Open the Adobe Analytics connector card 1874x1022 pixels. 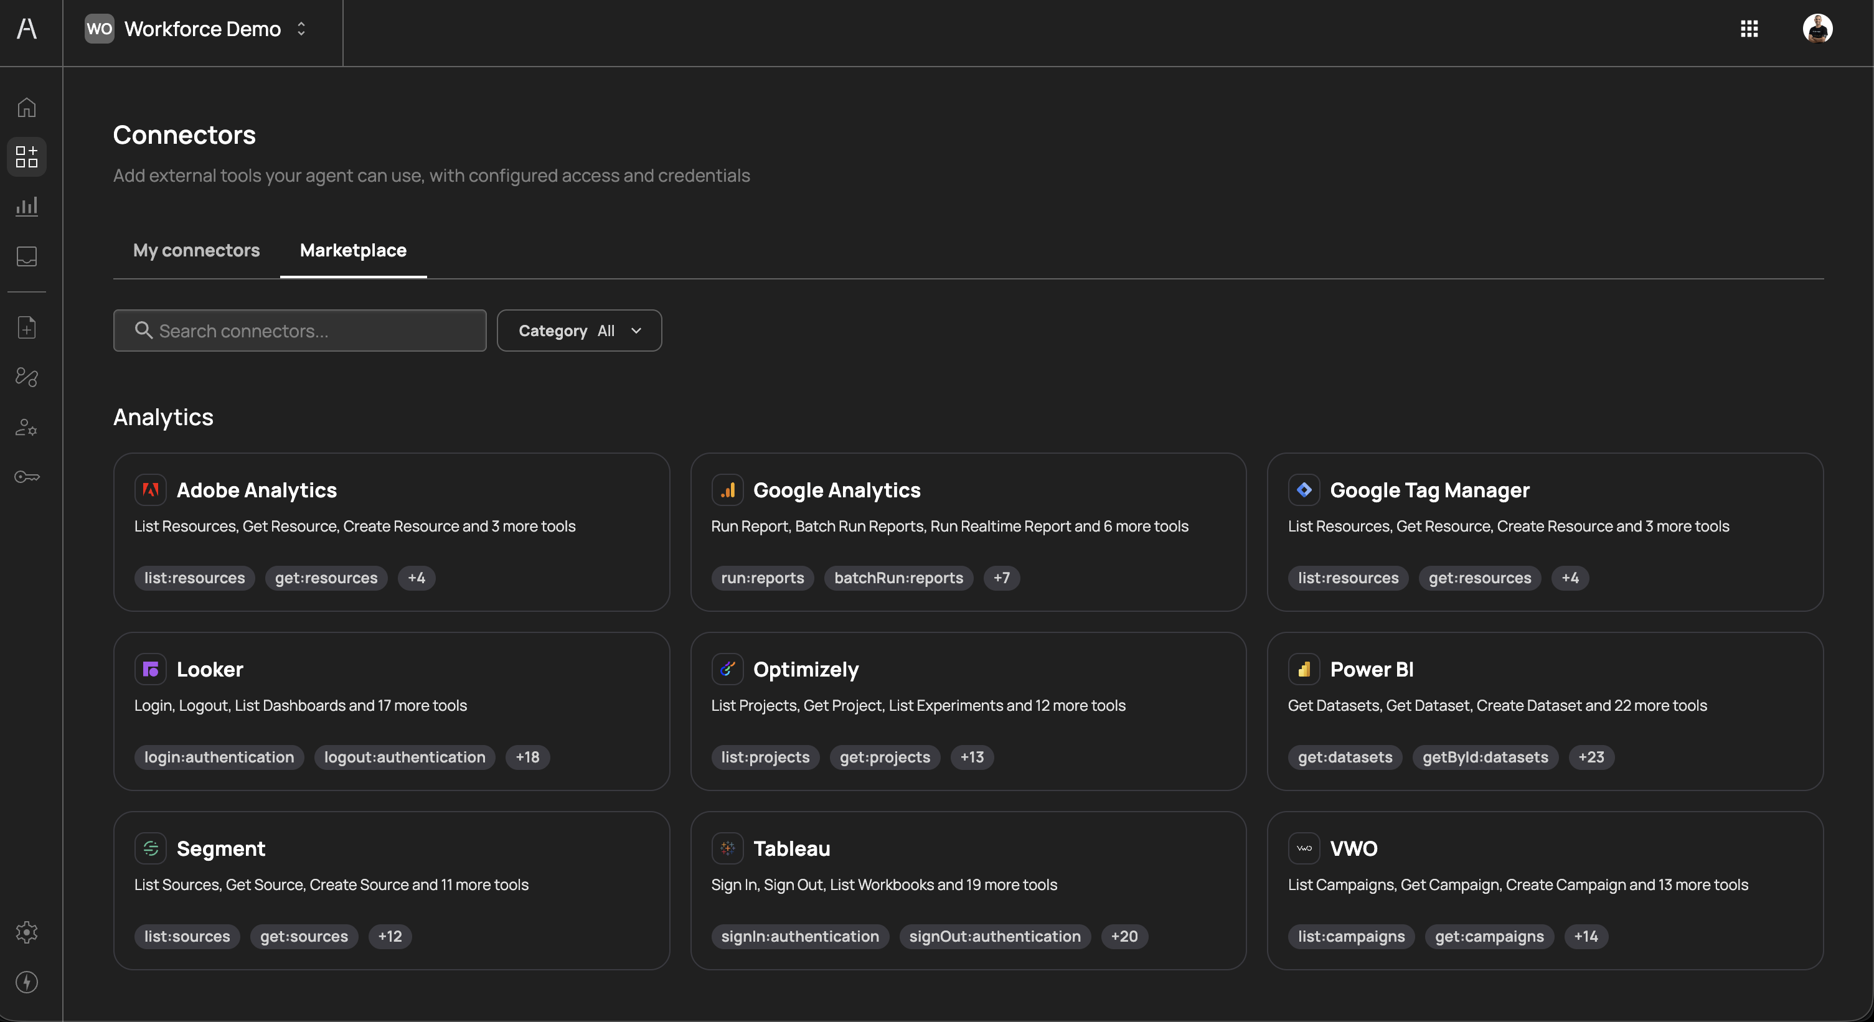point(392,532)
